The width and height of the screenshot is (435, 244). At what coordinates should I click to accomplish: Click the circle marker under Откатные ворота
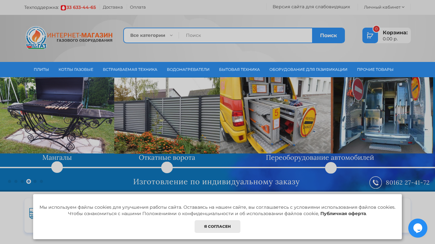point(167,167)
